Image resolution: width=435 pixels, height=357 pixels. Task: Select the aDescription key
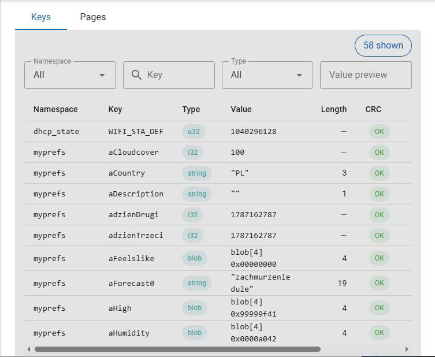click(136, 194)
